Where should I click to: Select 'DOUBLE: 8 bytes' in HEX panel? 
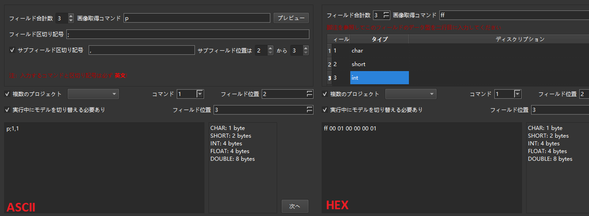(550, 159)
